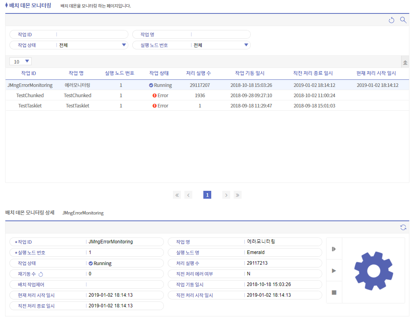Click the 직전 처리 에러 여부 field showing N
The width and height of the screenshot is (413, 320).
(x=245, y=274)
